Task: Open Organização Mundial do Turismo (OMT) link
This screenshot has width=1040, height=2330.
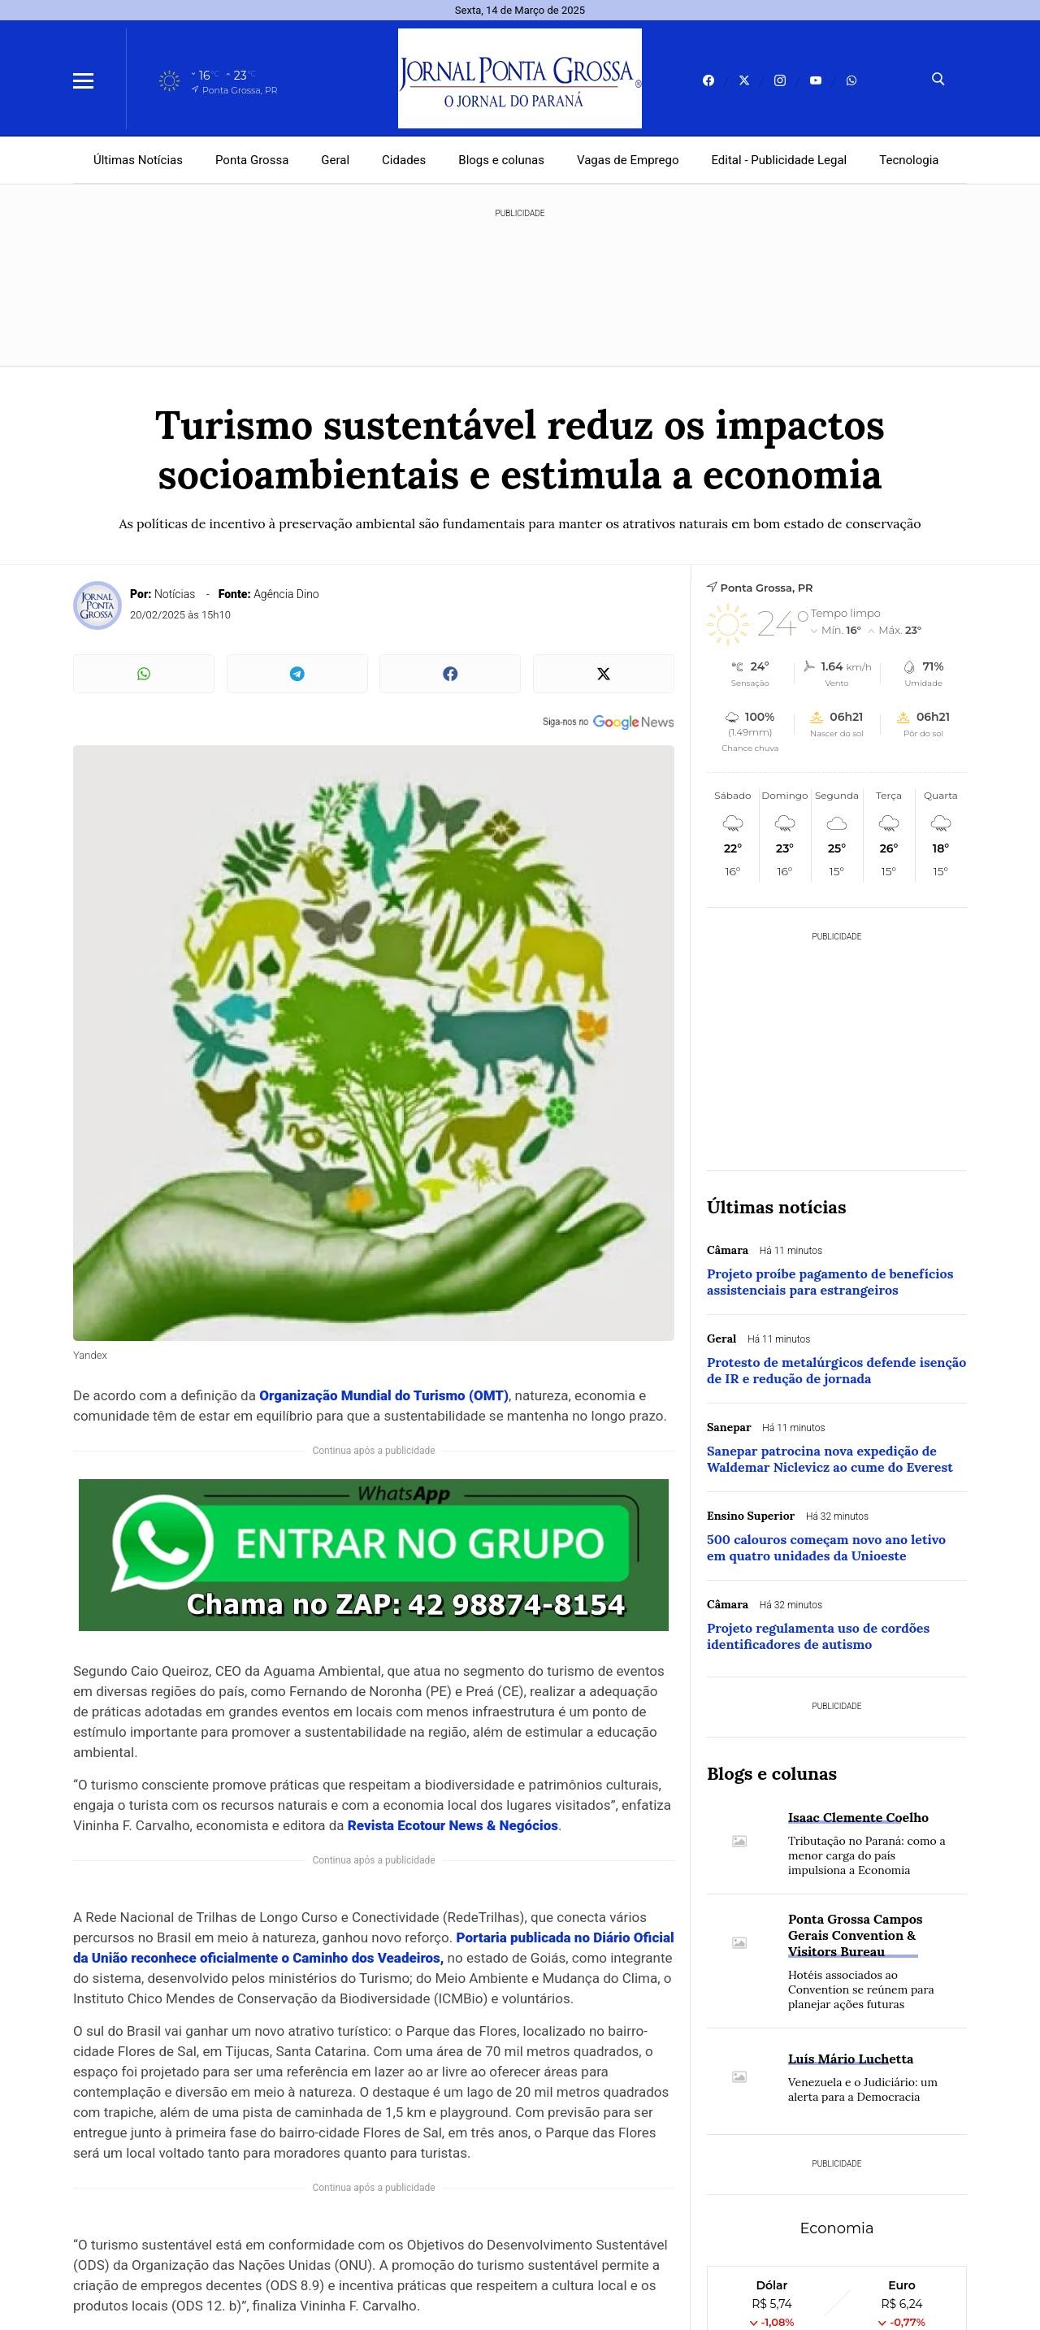Action: (383, 1395)
